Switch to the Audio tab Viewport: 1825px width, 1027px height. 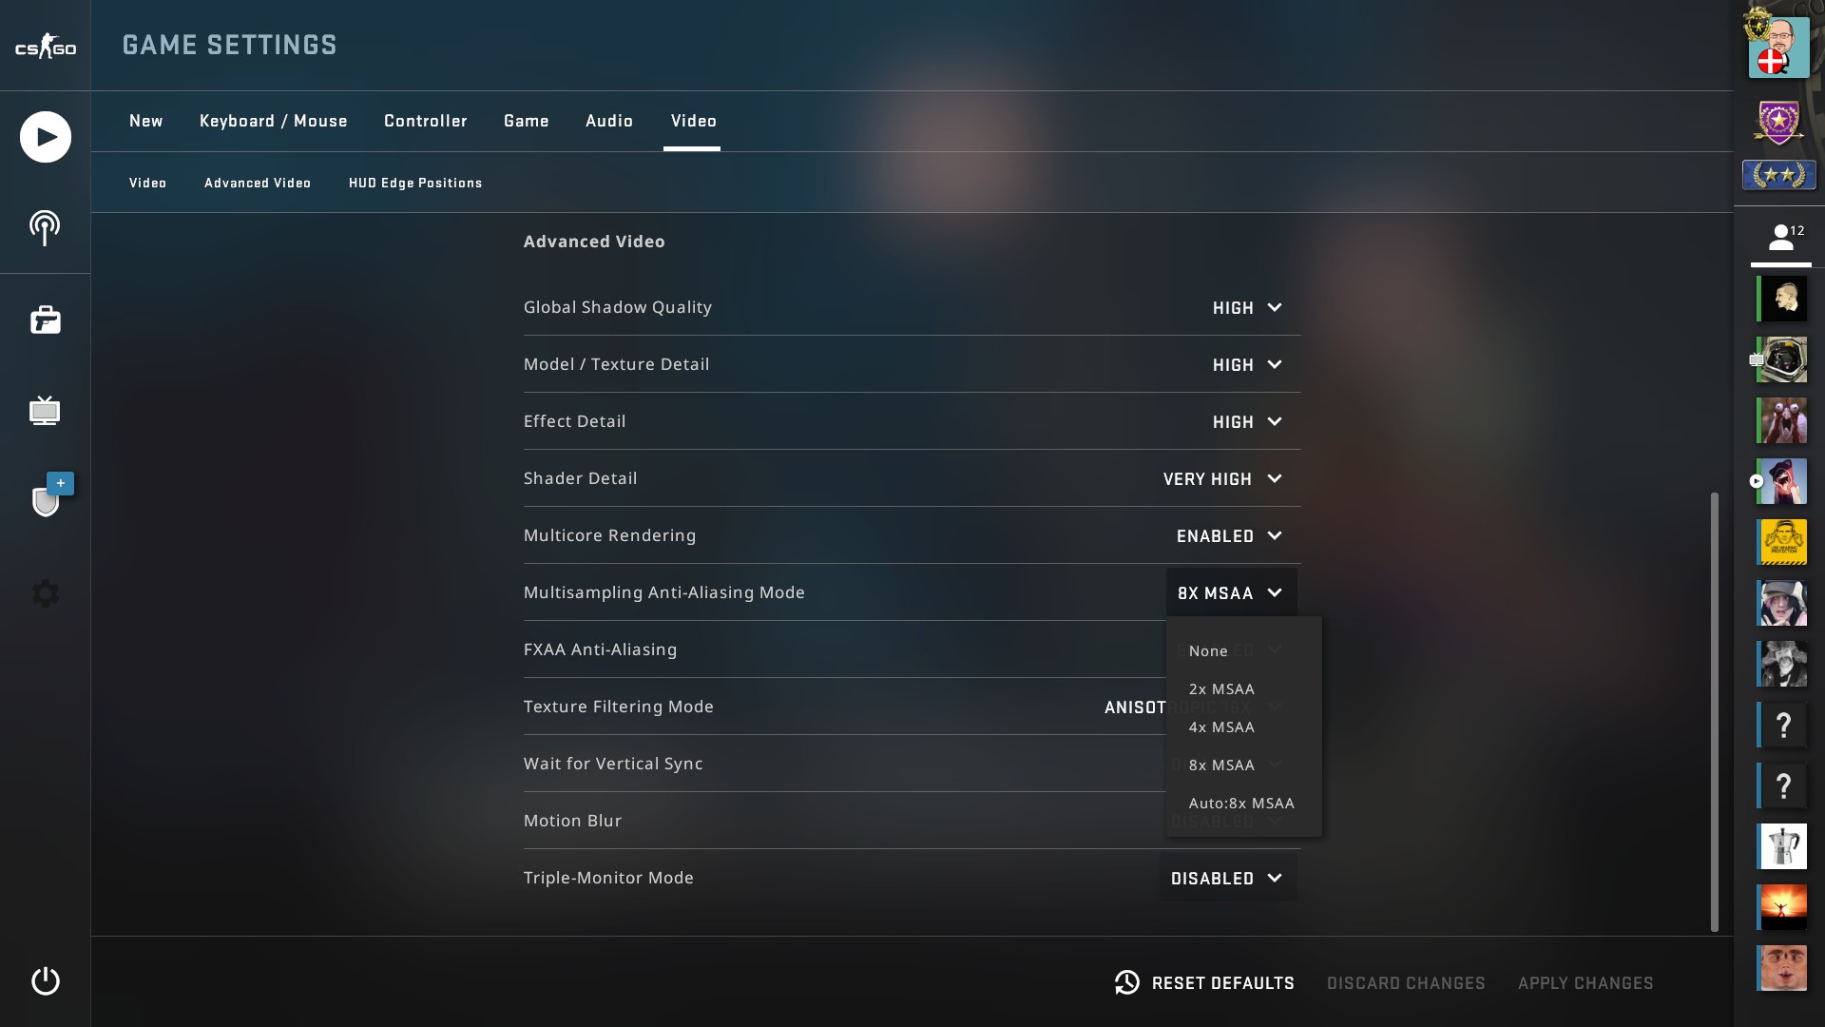click(609, 121)
